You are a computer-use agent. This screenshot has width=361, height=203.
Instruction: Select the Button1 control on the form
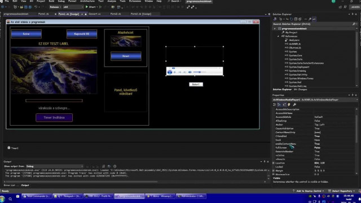tap(196, 85)
